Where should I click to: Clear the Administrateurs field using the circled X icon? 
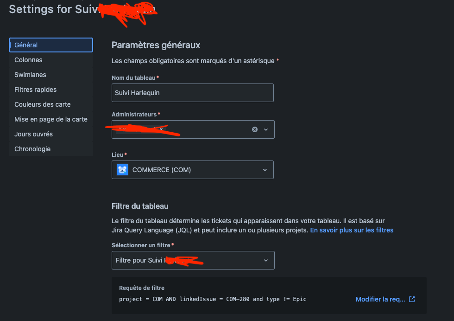(x=254, y=129)
